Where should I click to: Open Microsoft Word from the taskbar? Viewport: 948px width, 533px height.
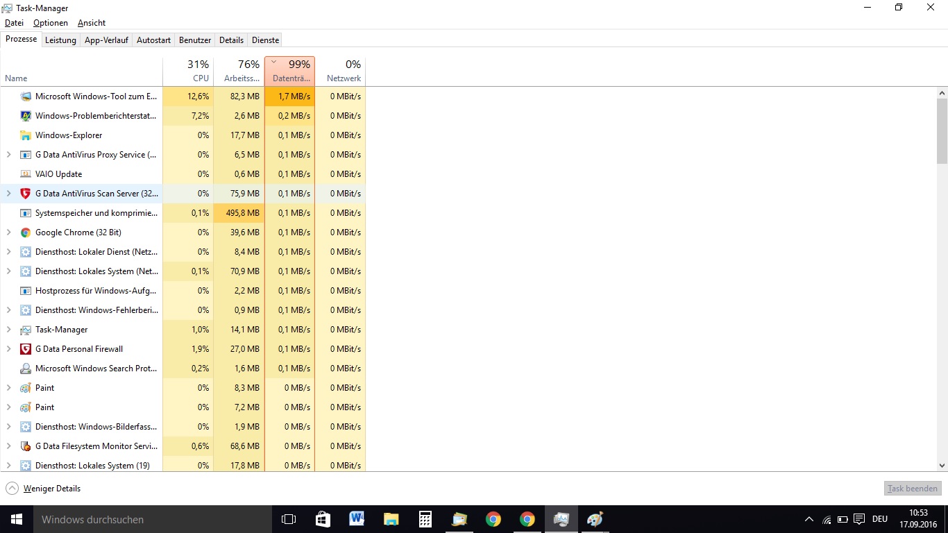357,519
